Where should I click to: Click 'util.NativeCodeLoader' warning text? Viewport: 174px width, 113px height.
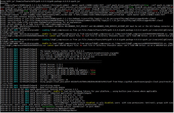41,91
